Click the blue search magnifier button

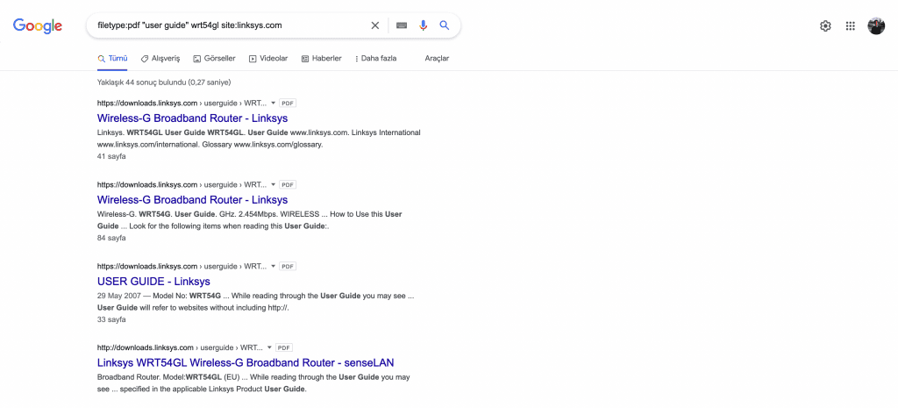pos(445,25)
